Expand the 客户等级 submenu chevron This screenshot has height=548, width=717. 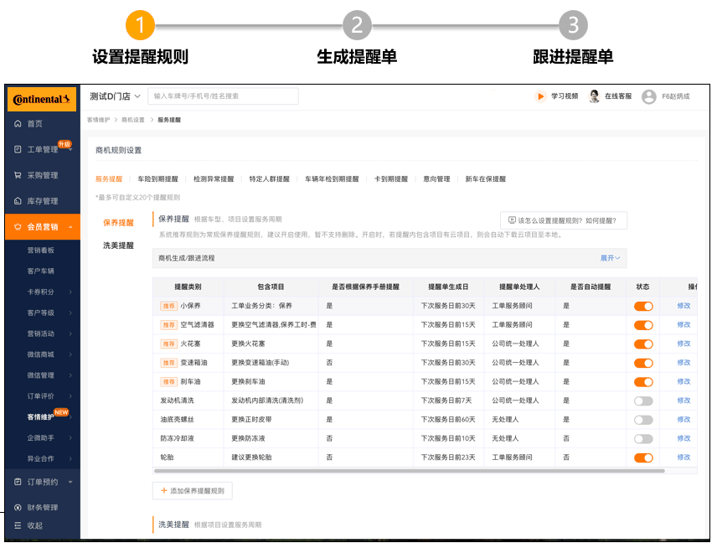pos(70,313)
